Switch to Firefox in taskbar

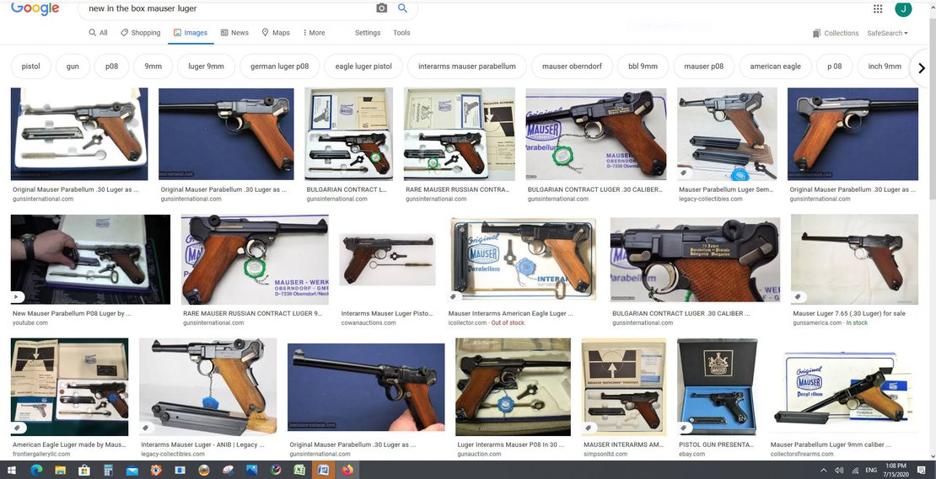tap(347, 470)
